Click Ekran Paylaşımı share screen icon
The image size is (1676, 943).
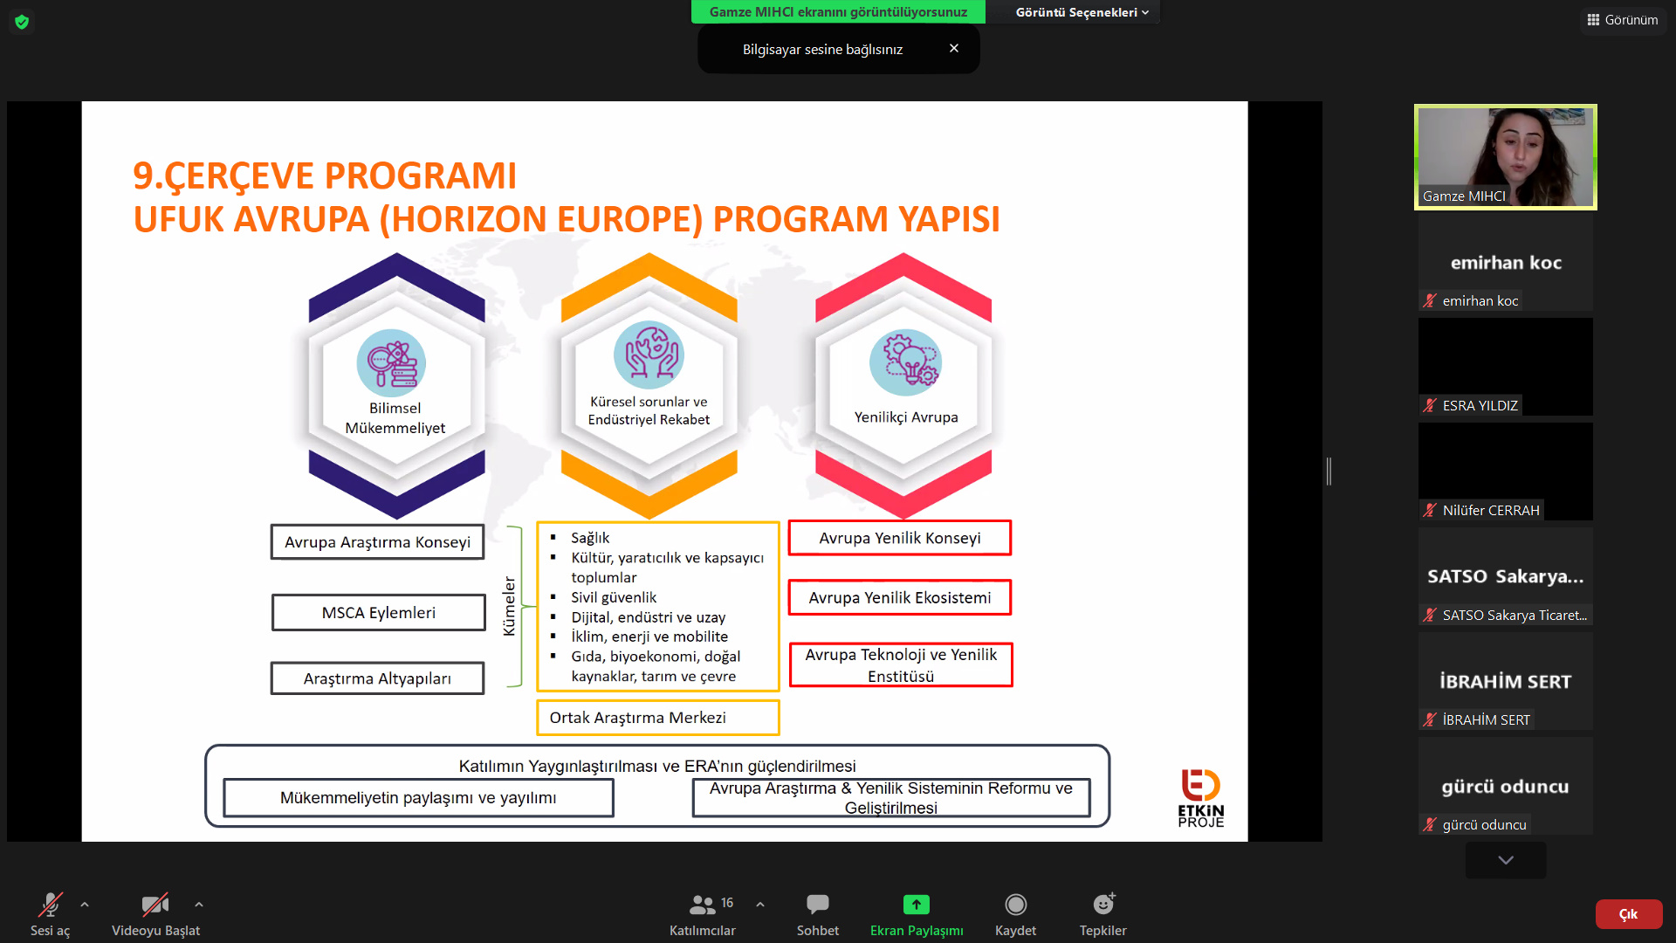point(916,905)
